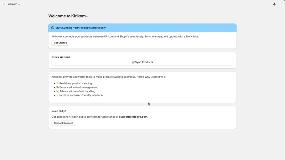Click the Advanced metafield handling item
285x160 pixels.
[x=77, y=91]
